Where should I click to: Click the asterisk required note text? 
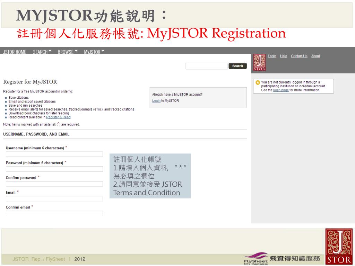[x=42, y=124]
